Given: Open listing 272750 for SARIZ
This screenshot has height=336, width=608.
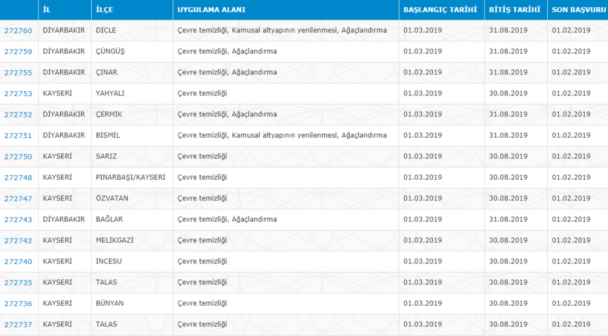Looking at the screenshot, I should [x=18, y=156].
